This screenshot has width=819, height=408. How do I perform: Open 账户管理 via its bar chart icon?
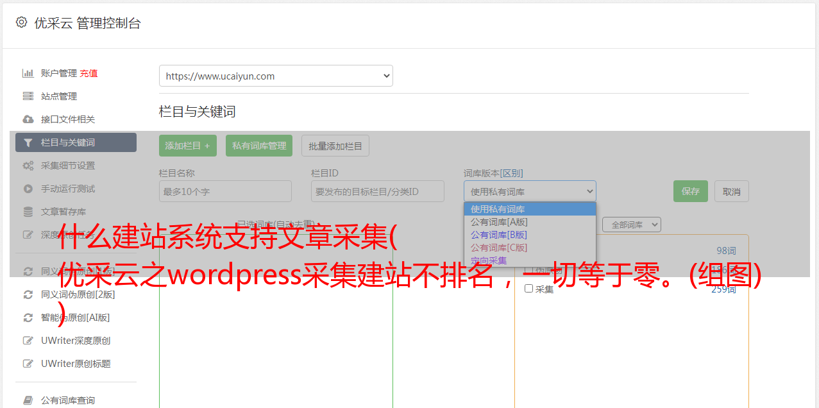28,73
